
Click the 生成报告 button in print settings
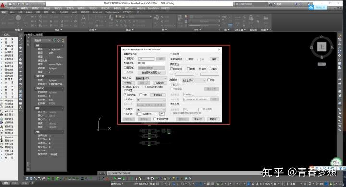[158, 95]
